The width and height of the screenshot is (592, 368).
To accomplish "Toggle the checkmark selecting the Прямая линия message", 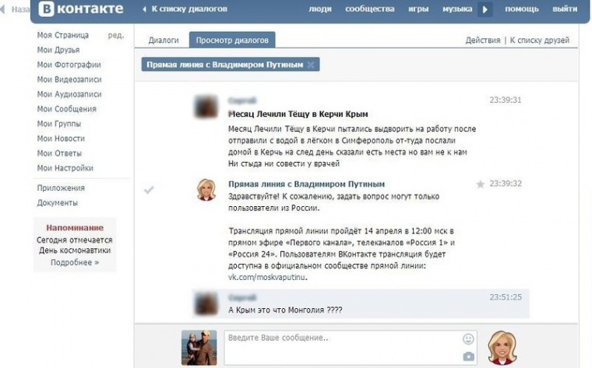I will pos(150,189).
